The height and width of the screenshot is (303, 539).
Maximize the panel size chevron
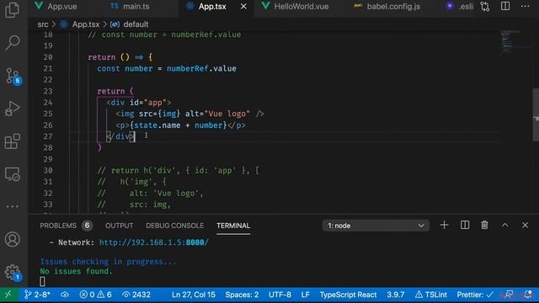point(505,226)
